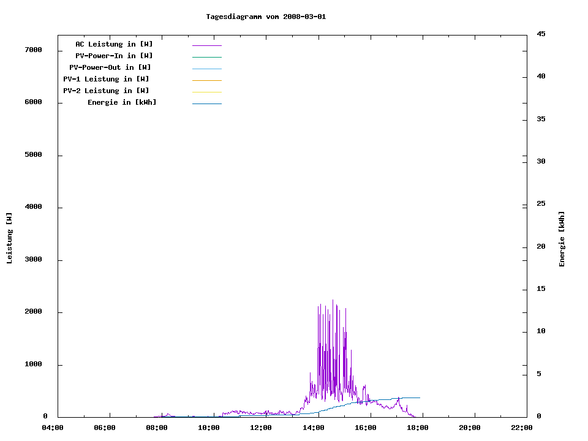Click the PV-1 Leistung in [W] legend label

click(x=106, y=79)
